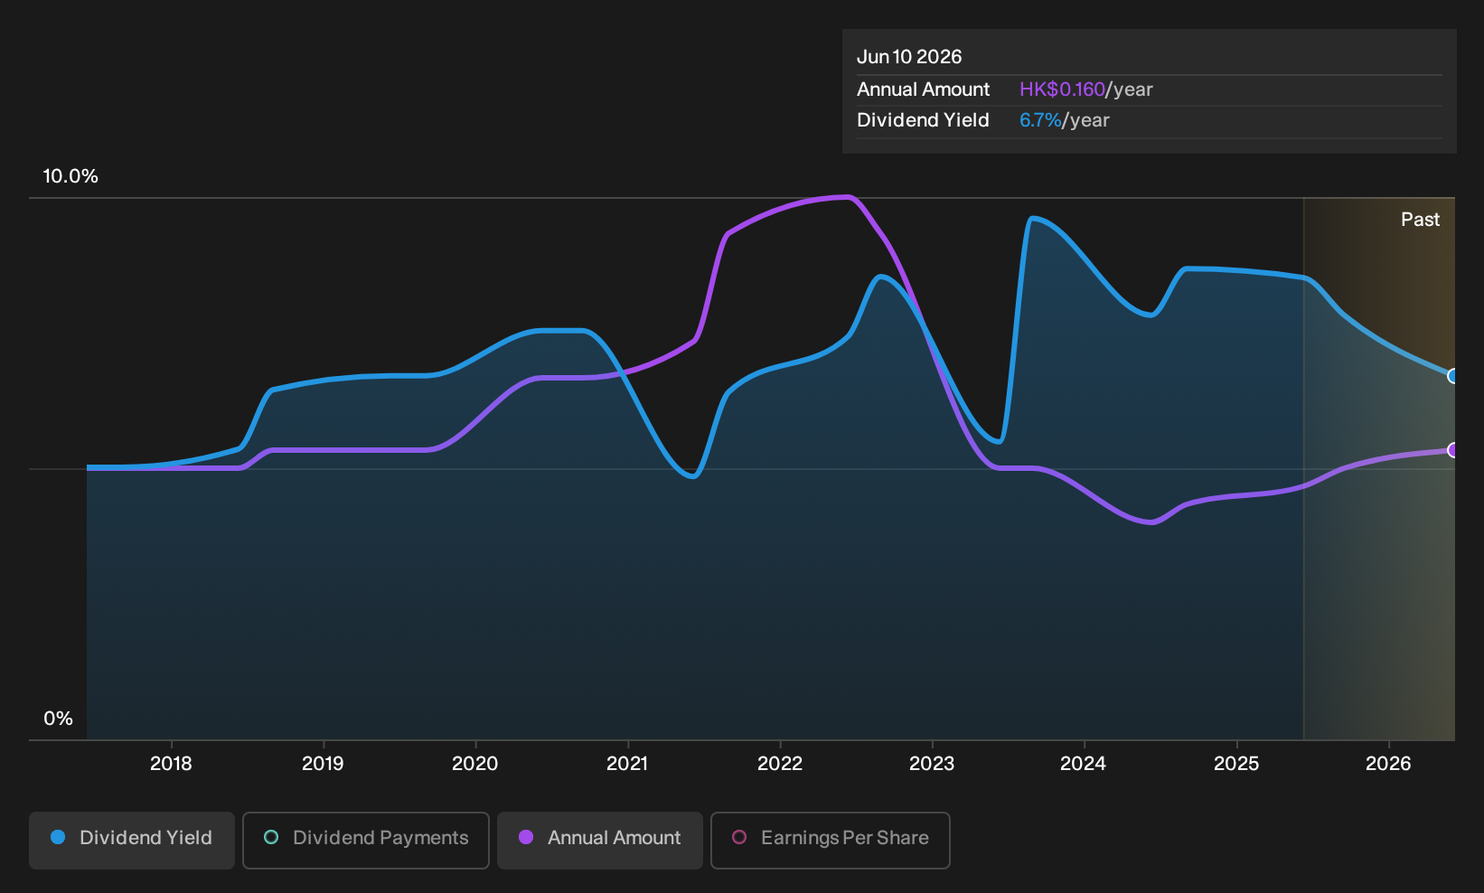Click the 2021 axis label
Screen dimensions: 1484x893
(627, 764)
